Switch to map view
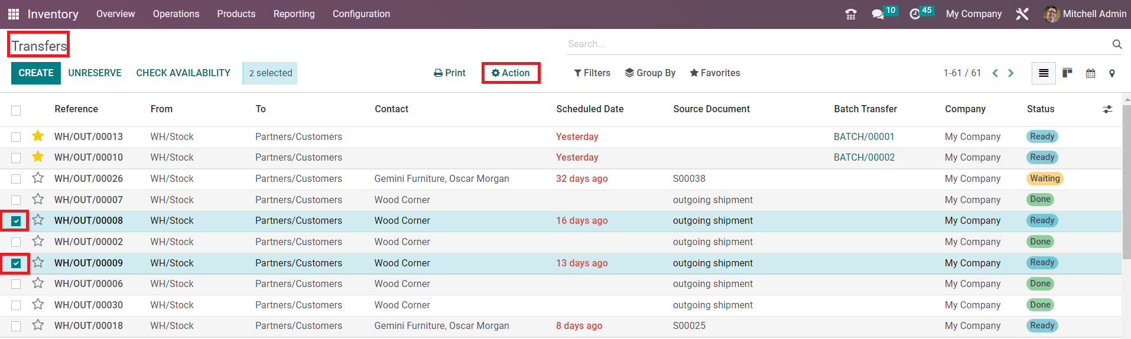 tap(1111, 73)
